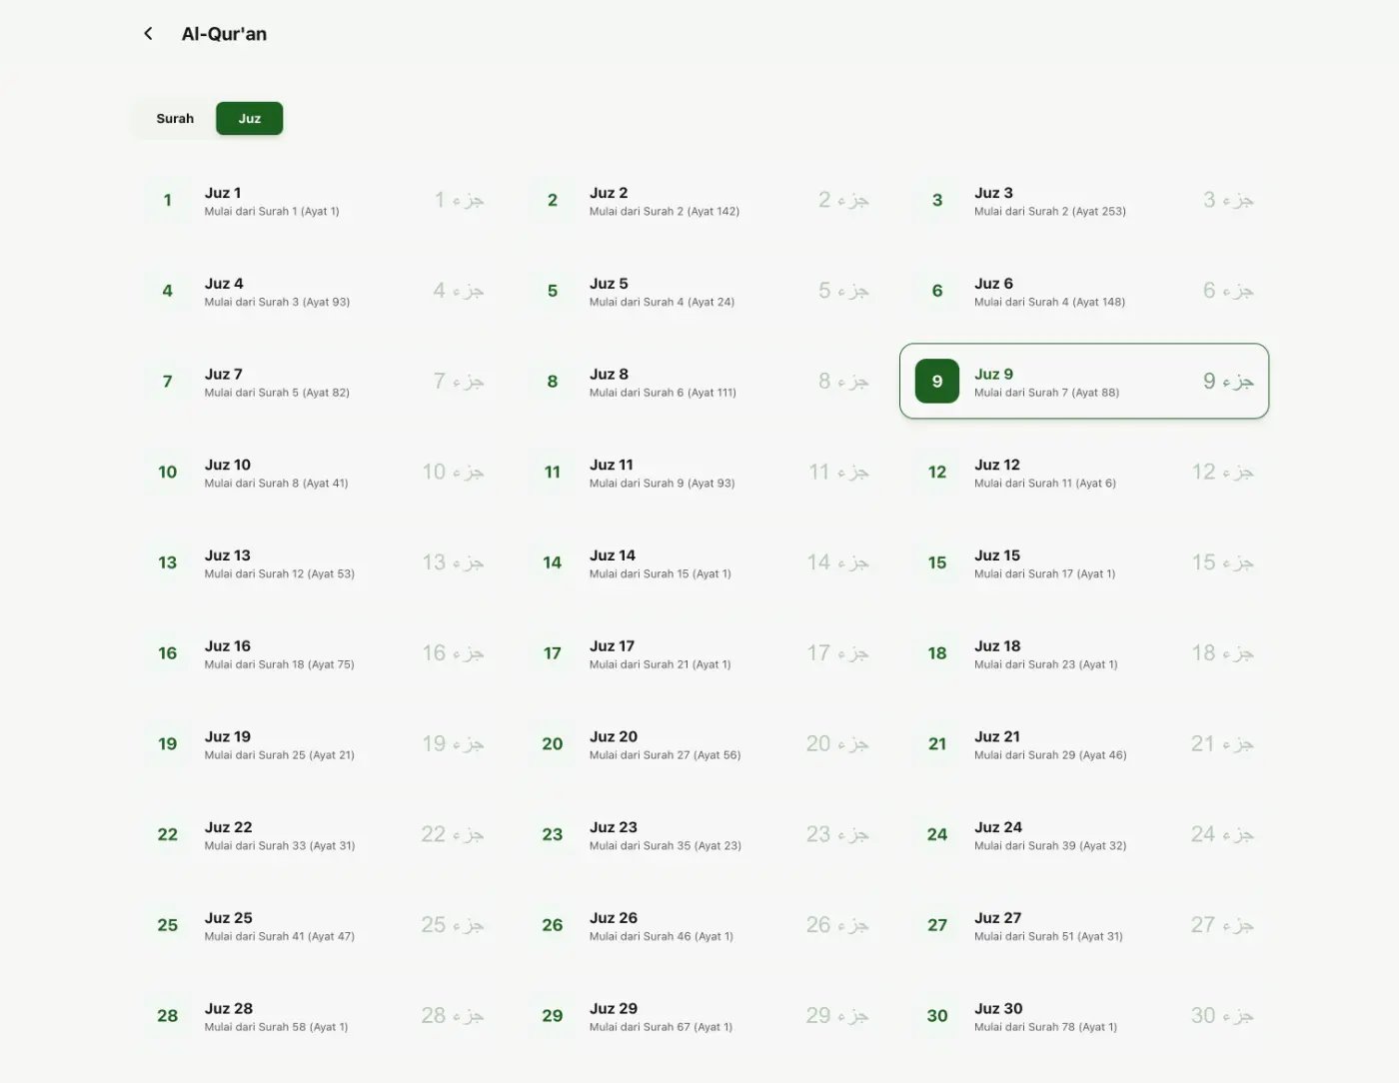The height and width of the screenshot is (1083, 1399).
Task: Select the highlighted 'Juz 9' title
Action: coord(993,375)
